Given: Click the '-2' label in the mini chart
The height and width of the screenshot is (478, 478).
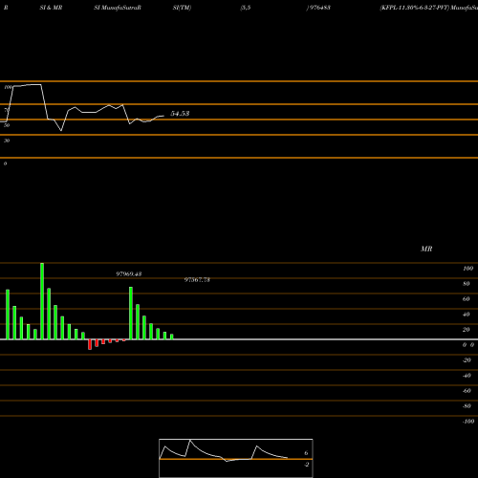Looking at the screenshot, I should 307,465.
